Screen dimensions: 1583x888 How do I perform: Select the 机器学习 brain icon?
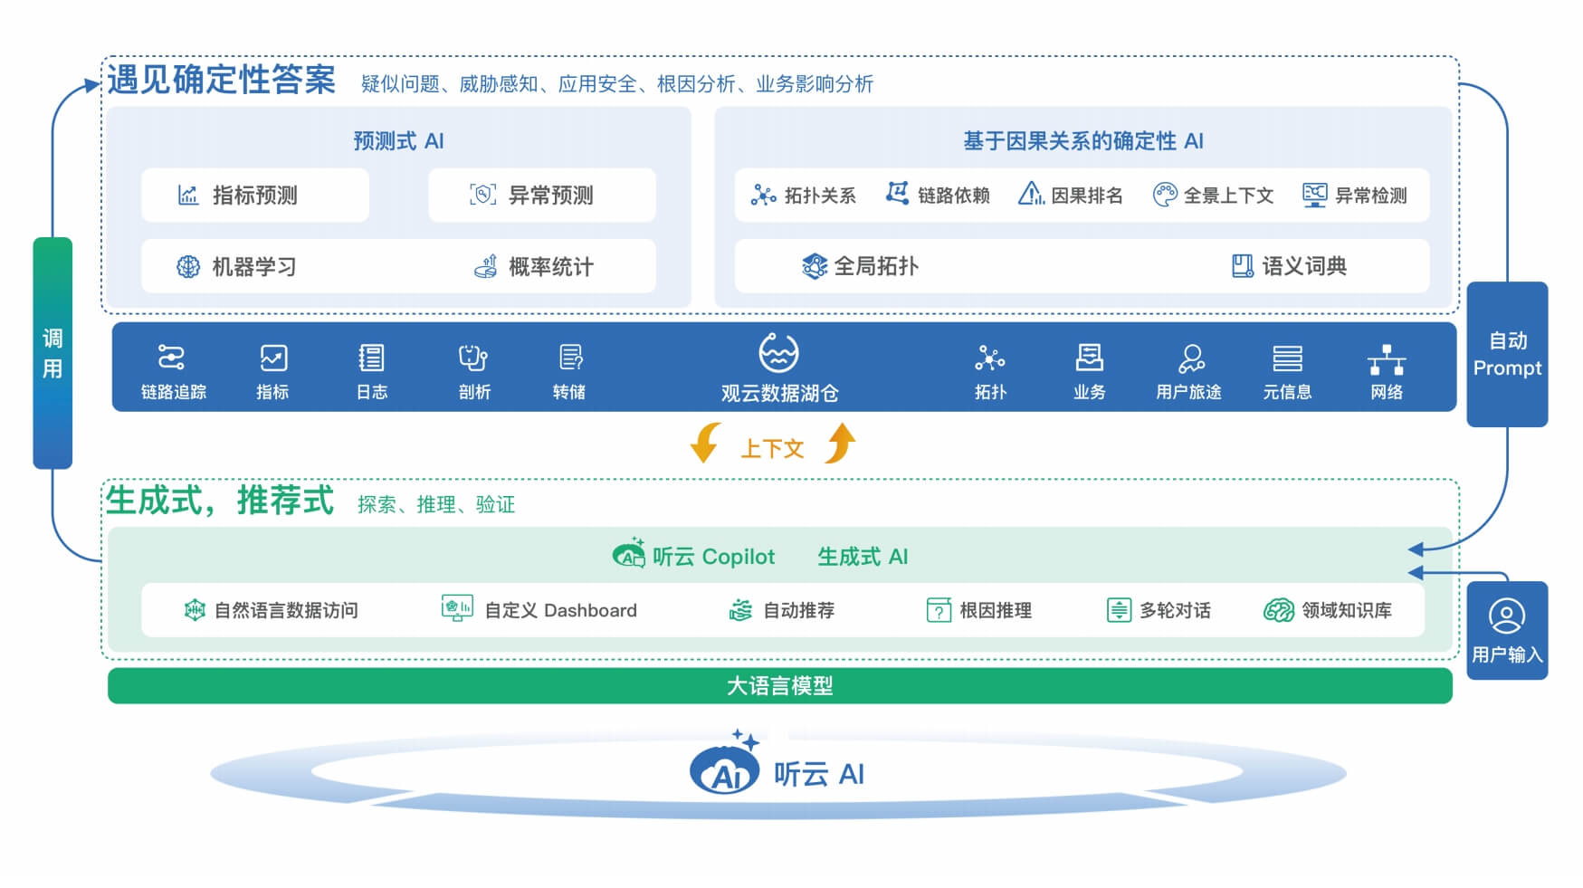tap(186, 265)
